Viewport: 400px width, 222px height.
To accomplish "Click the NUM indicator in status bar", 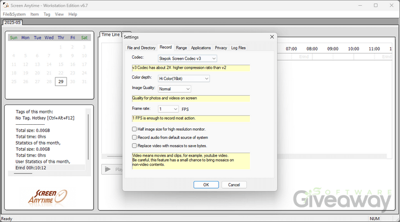I will (375, 219).
